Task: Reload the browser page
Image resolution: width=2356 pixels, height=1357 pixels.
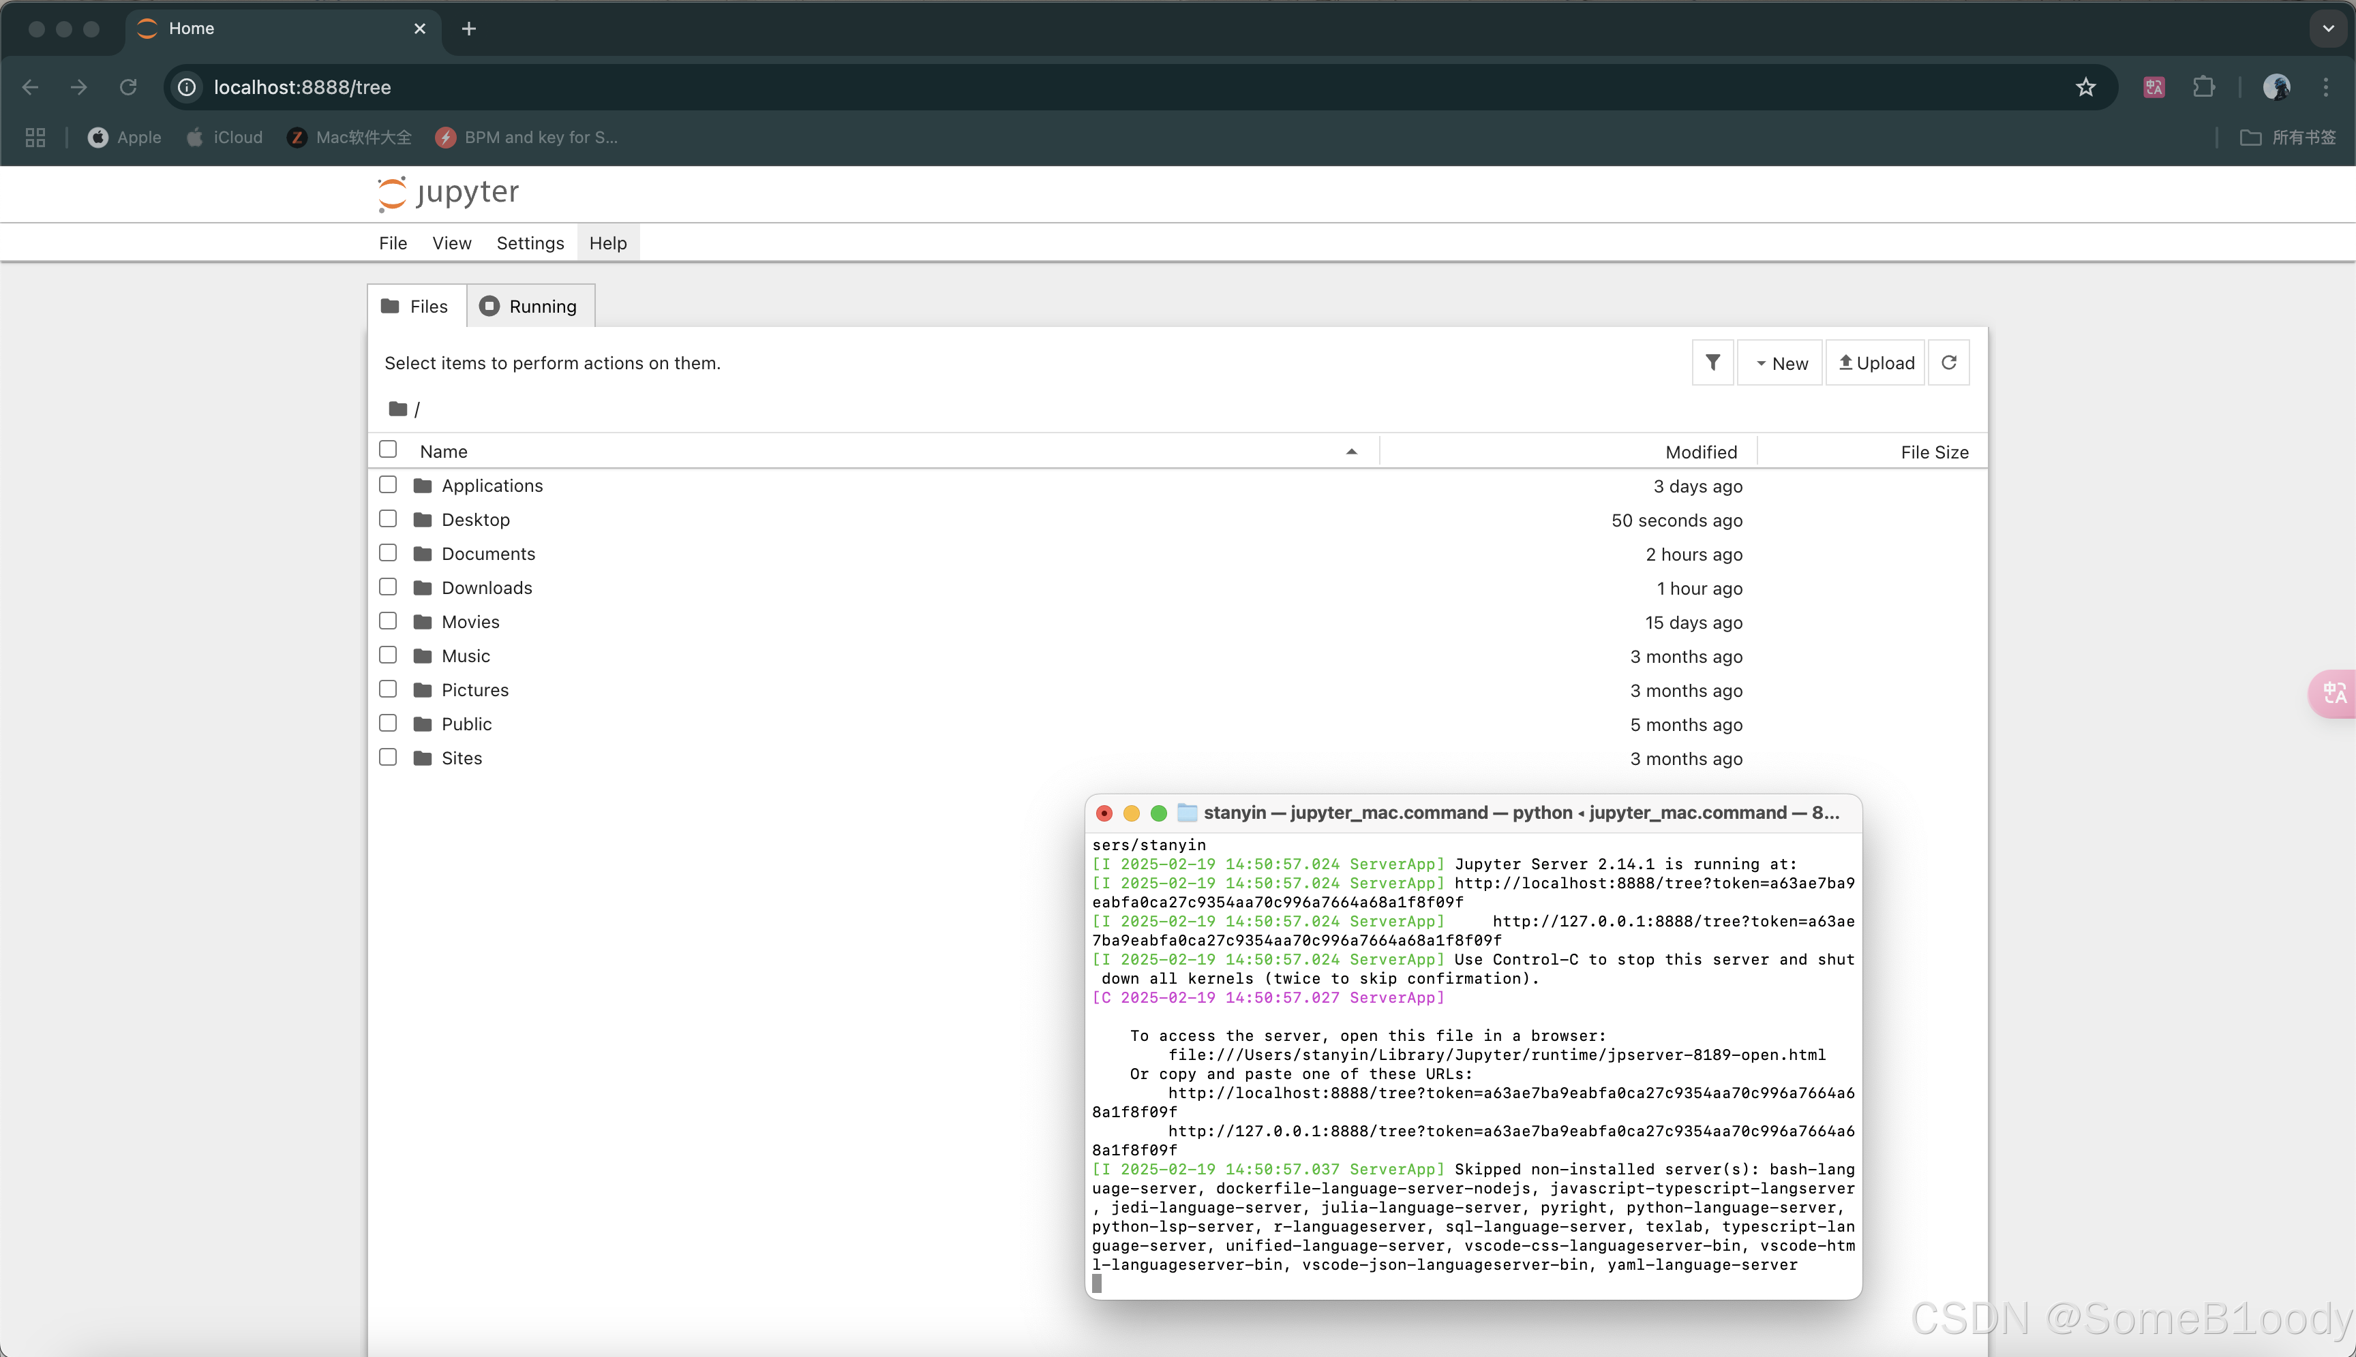Action: pos(129,87)
